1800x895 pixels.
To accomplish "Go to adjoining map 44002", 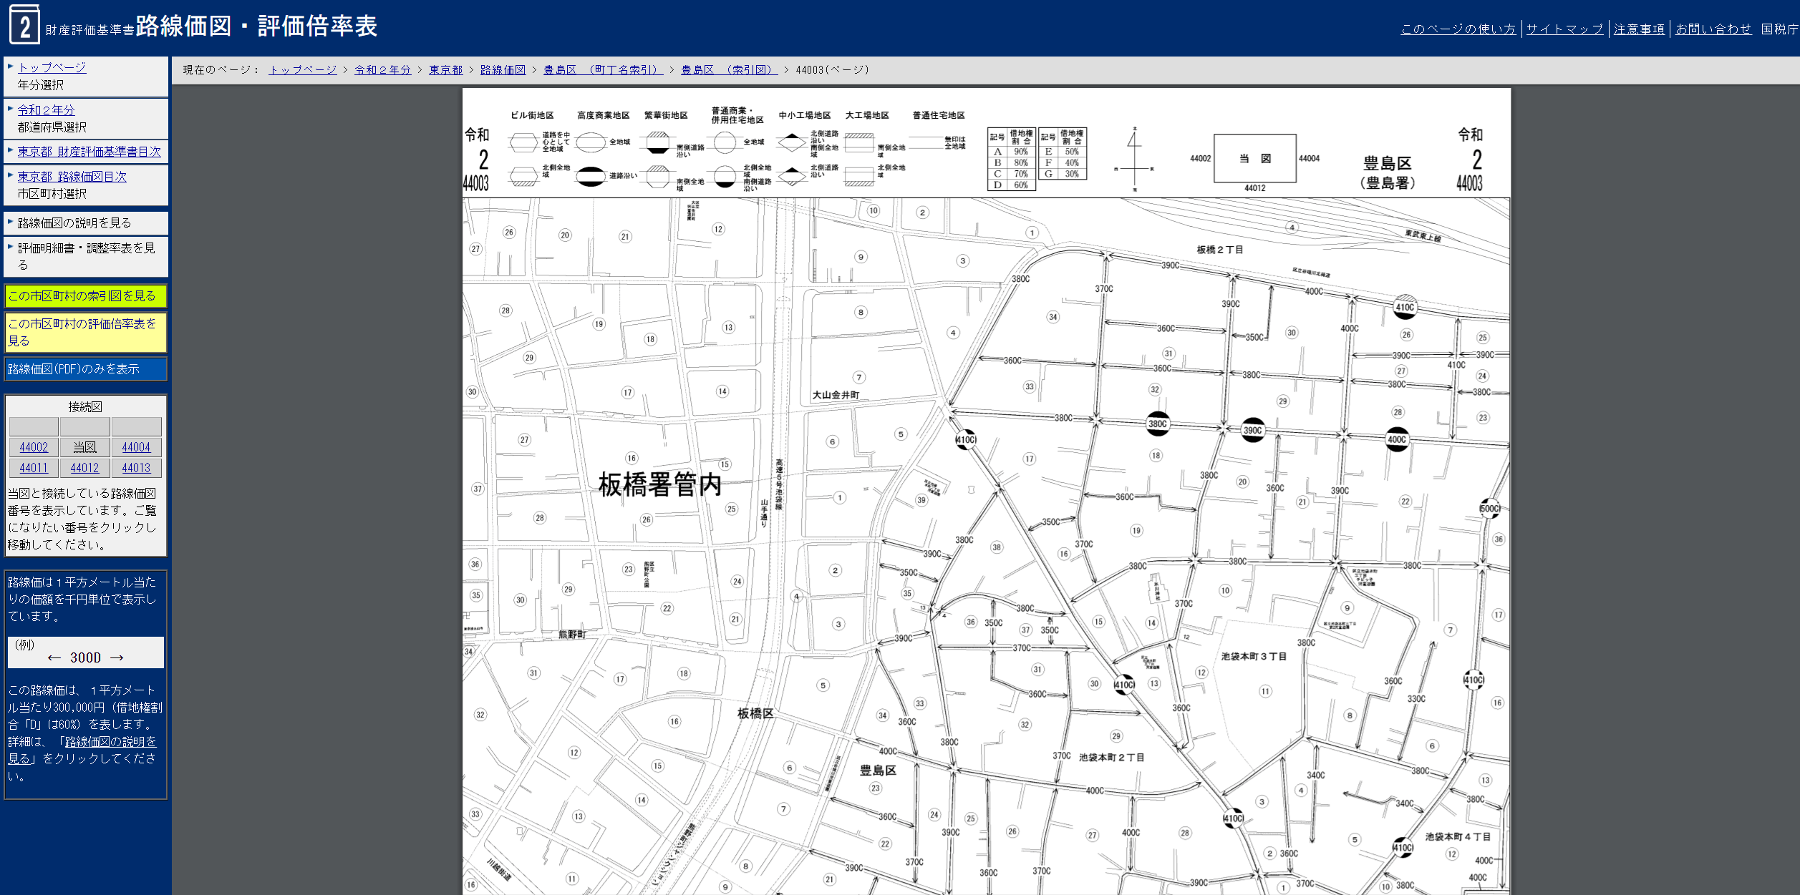I will pos(34,447).
